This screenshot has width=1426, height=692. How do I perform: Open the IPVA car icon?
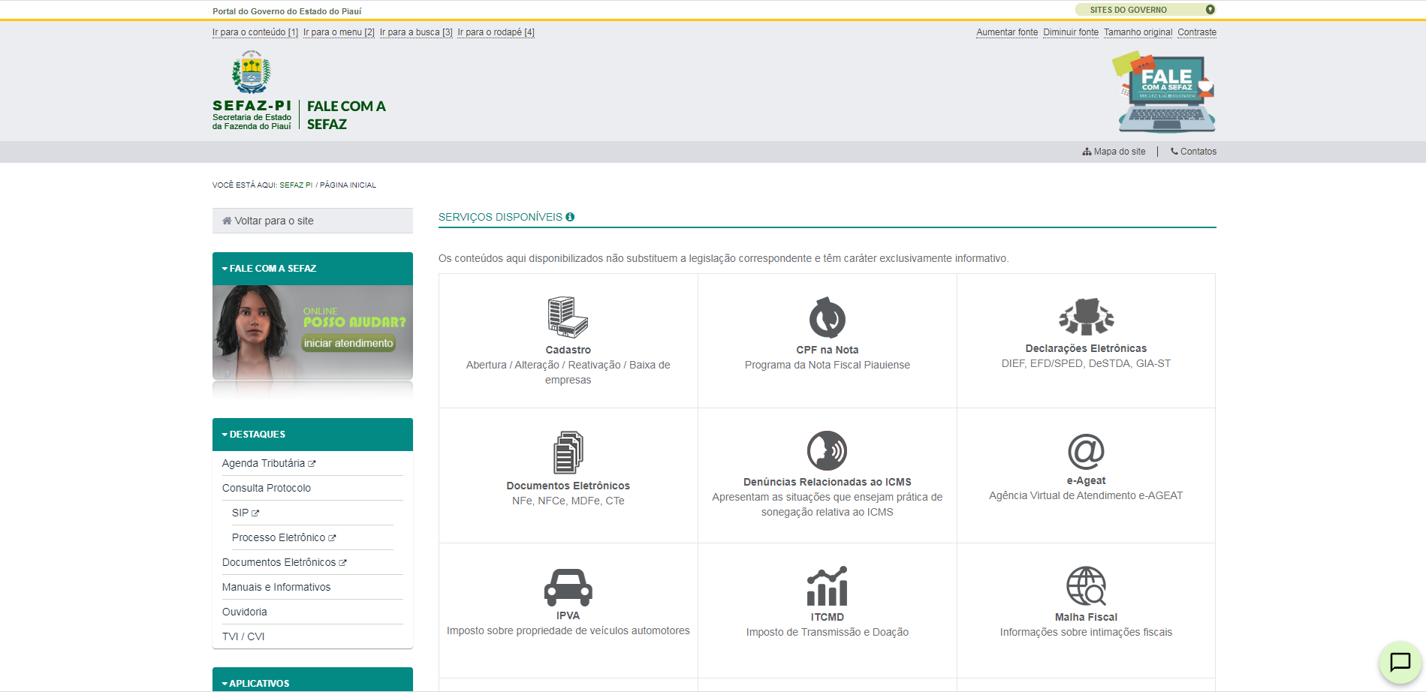click(568, 587)
